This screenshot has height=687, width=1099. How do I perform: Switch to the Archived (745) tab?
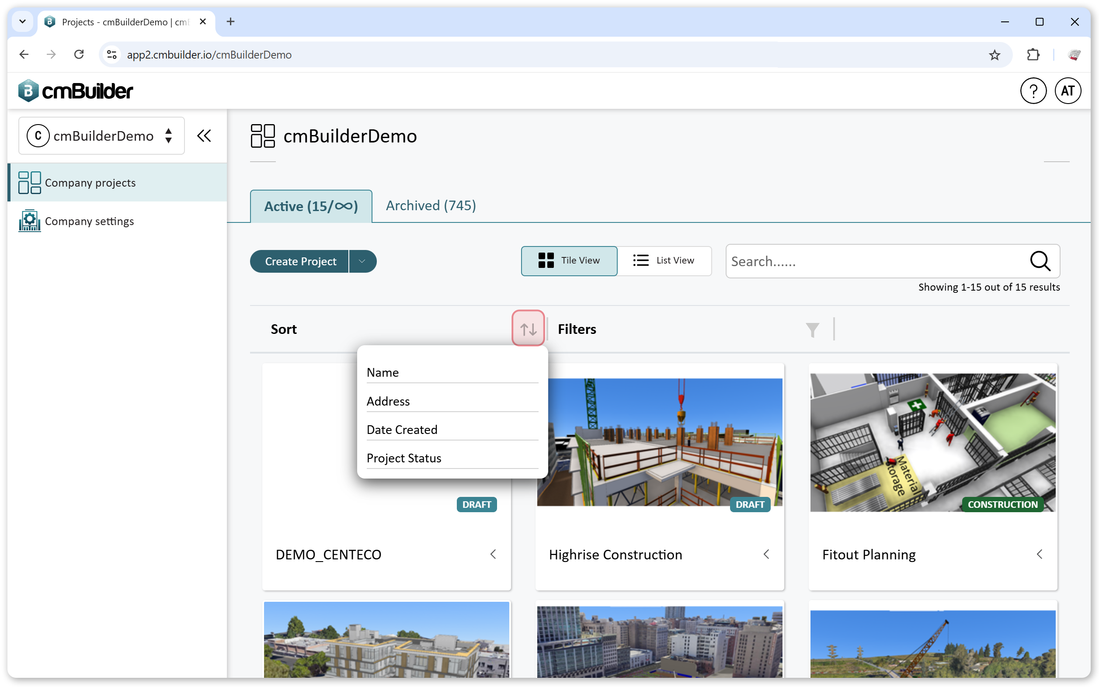coord(431,205)
